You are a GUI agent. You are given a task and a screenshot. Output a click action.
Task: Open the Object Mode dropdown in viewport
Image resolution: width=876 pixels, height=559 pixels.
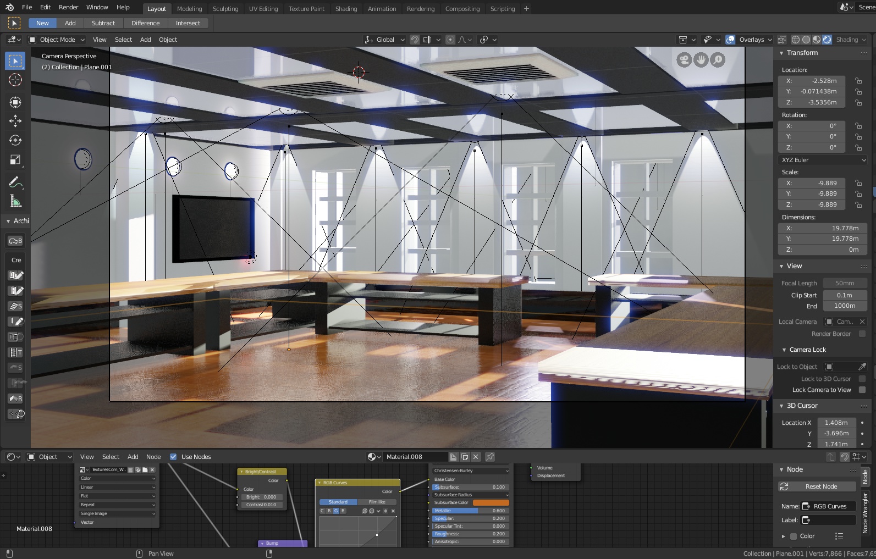[x=57, y=40]
